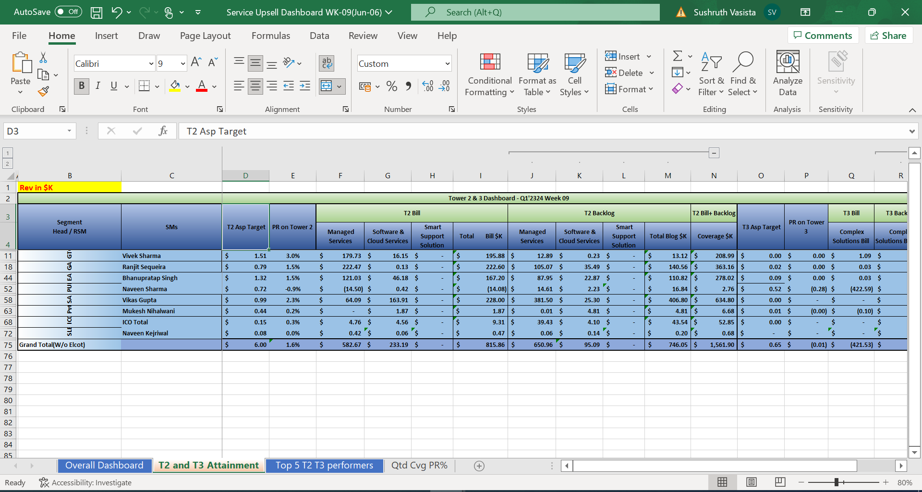Click the Percent Style icon
922x492 pixels.
tap(392, 86)
